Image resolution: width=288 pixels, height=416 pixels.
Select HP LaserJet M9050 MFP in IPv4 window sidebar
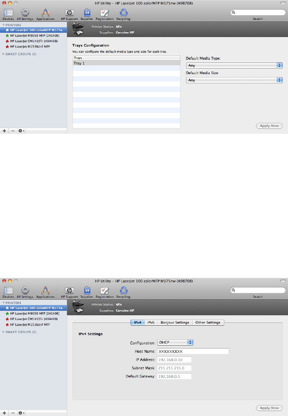pyautogui.click(x=33, y=313)
